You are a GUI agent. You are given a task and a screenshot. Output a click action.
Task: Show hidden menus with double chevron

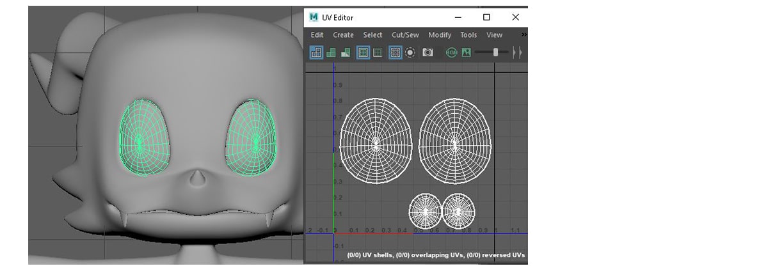point(524,35)
